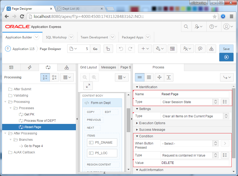This screenshot has width=238, height=176.
Task: Click the page lock icon
Action: coord(108,49)
